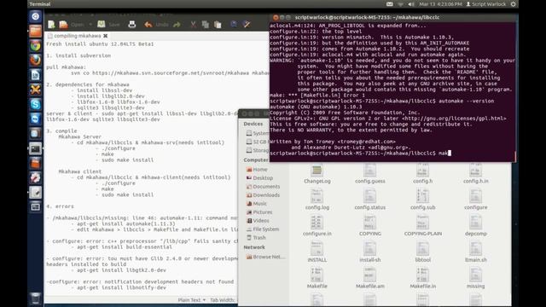The image size is (546, 307).
Task: Select the 32 GB device in Files sidebar
Action: coord(257,142)
